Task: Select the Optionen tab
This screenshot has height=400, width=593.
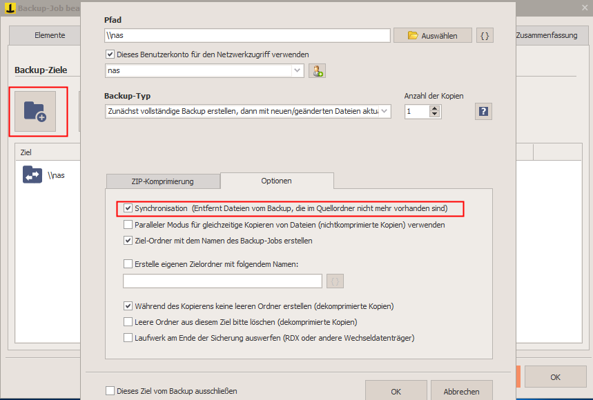Action: pos(276,181)
